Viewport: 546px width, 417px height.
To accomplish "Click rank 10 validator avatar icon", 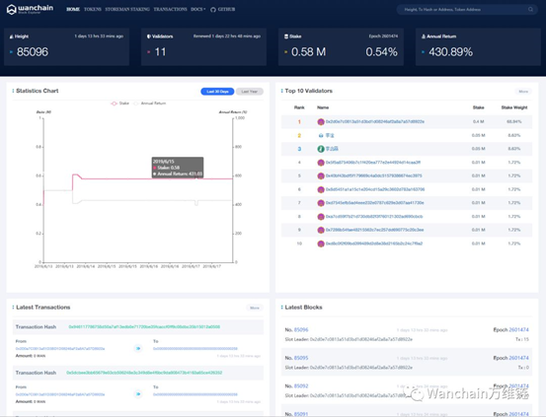I will [321, 243].
